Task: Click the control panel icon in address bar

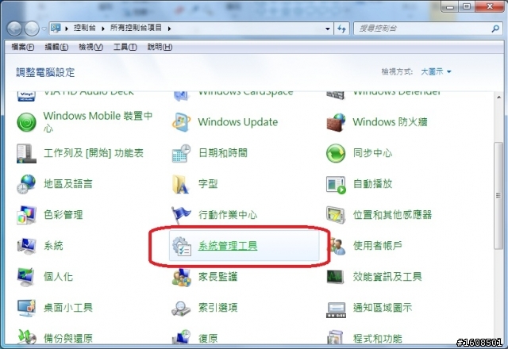Action: click(x=56, y=29)
